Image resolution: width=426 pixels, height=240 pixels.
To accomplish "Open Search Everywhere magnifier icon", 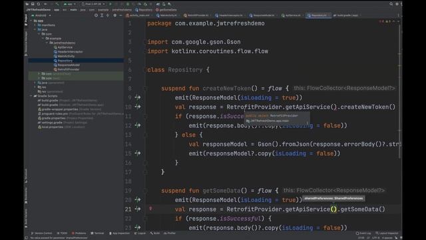I will 391,4.
